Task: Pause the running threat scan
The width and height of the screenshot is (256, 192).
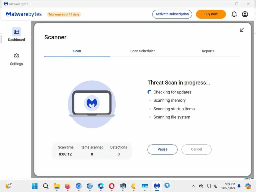Action: click(x=162, y=149)
